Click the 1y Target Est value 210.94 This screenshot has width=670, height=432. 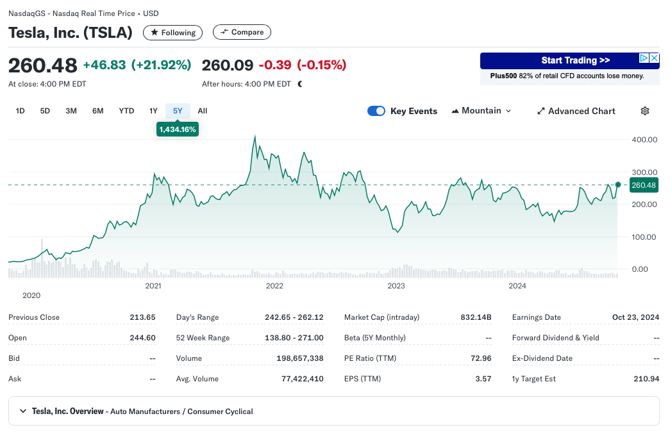pos(646,379)
